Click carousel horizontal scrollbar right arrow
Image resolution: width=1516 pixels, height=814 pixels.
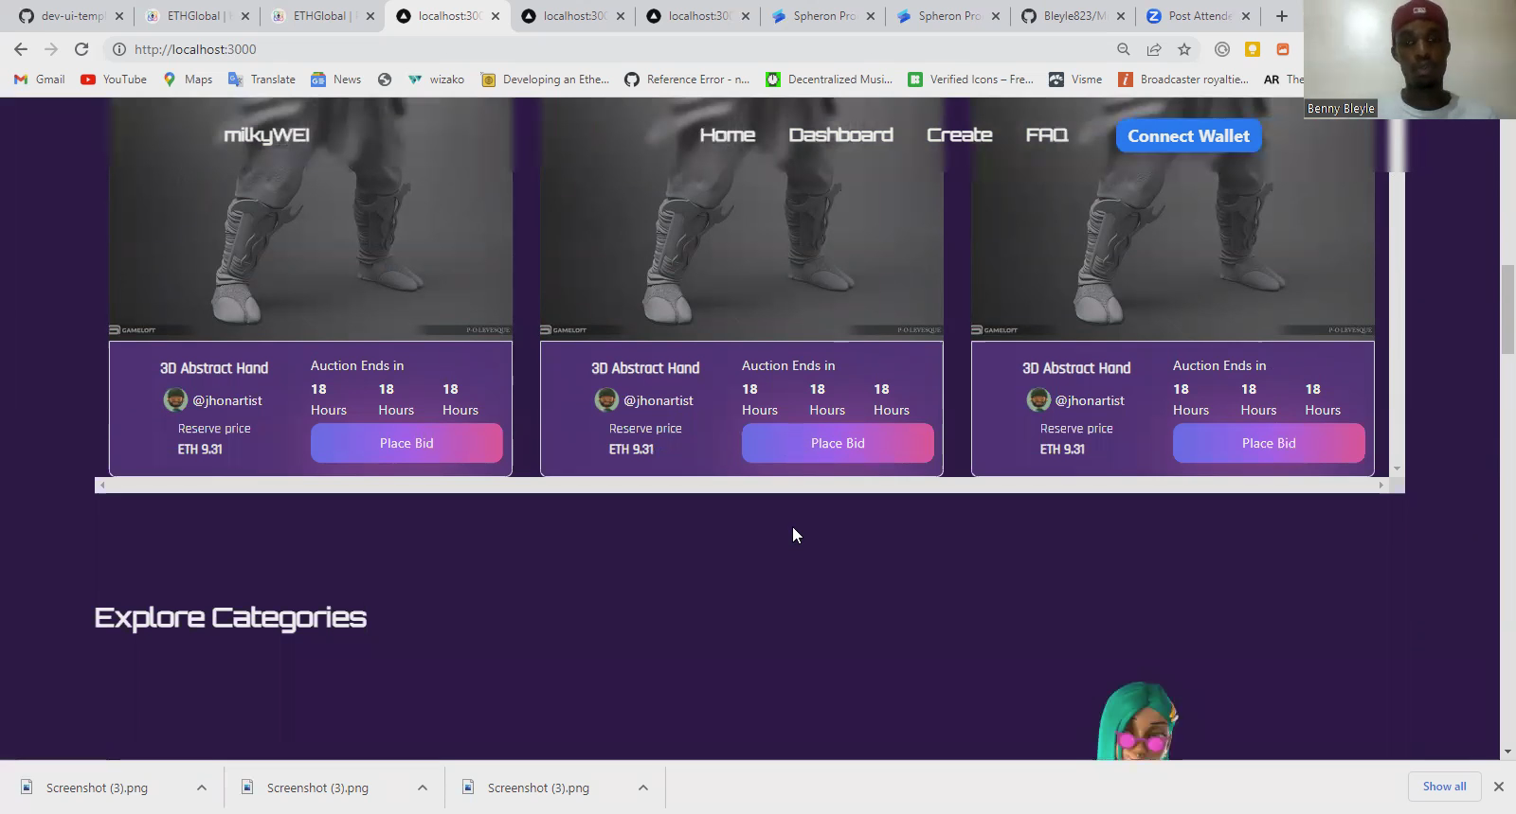(x=1381, y=485)
